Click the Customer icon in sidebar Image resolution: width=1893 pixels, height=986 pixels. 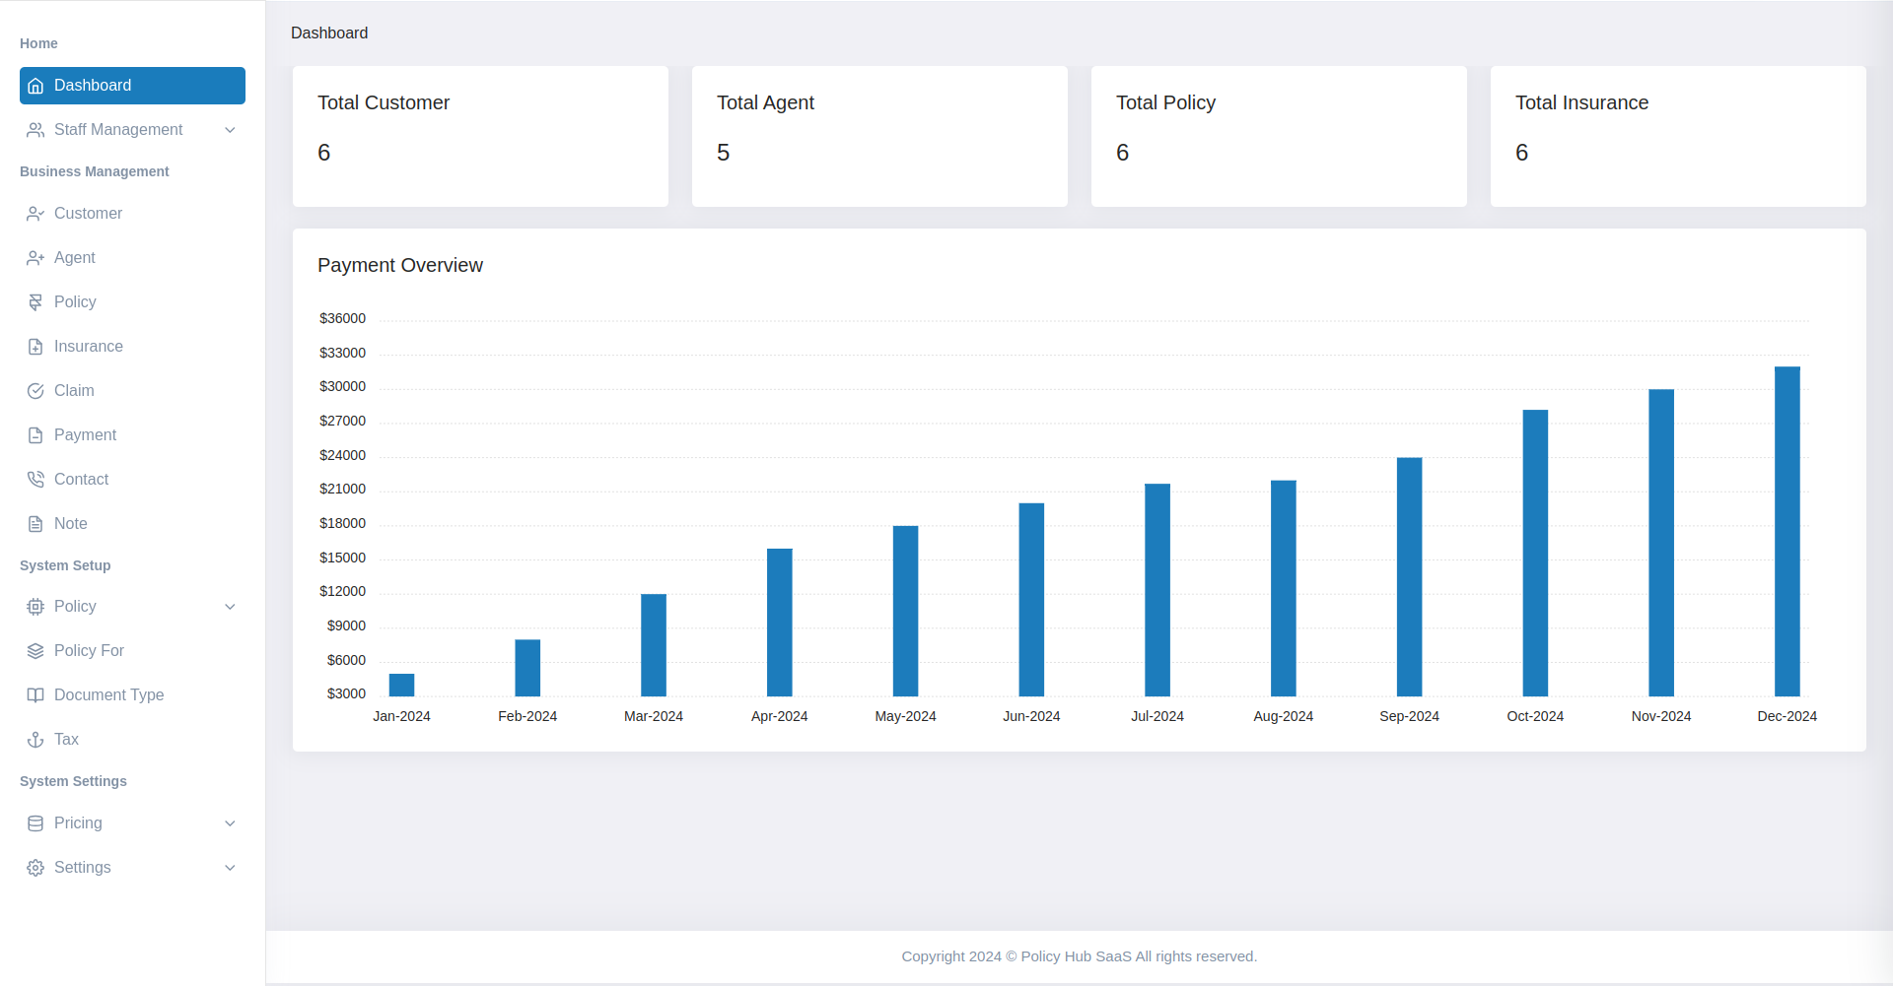coord(35,214)
